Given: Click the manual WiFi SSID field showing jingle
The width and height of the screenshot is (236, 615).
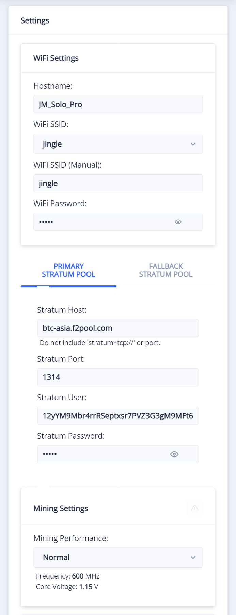Looking at the screenshot, I should [117, 183].
